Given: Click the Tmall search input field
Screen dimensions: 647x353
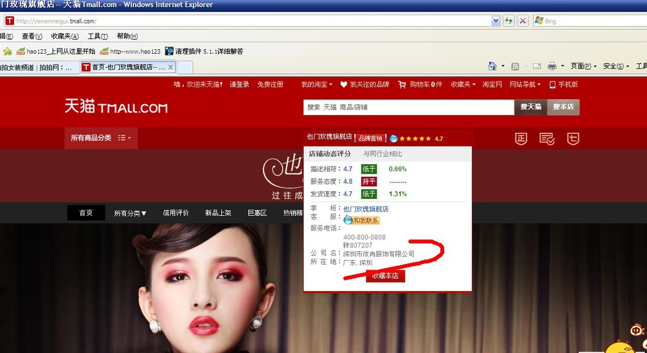Looking at the screenshot, I should 408,107.
